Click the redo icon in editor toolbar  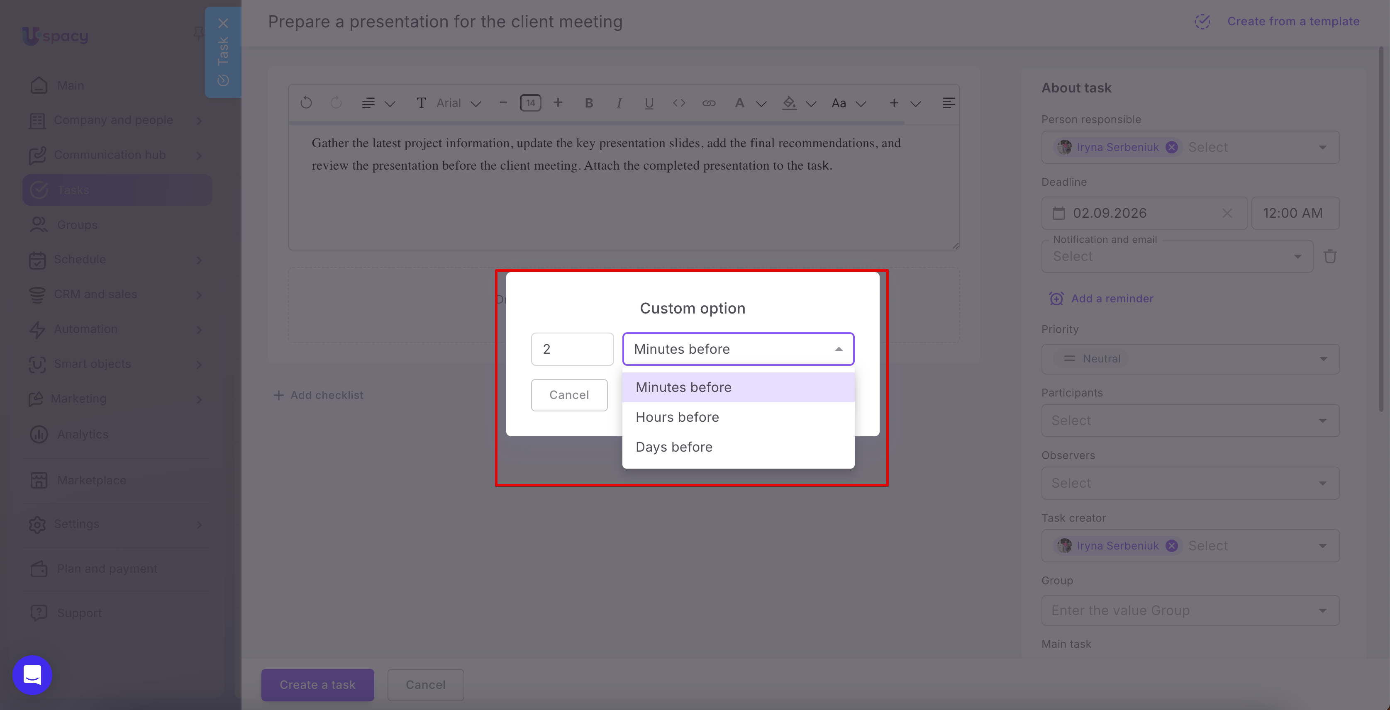(336, 102)
